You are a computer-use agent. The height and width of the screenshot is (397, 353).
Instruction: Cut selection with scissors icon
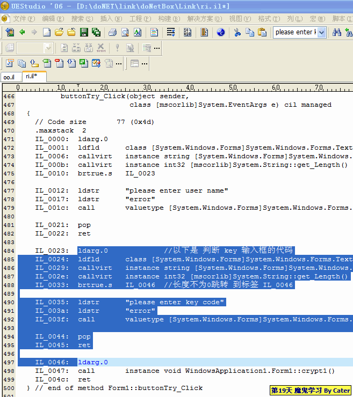coord(237,32)
